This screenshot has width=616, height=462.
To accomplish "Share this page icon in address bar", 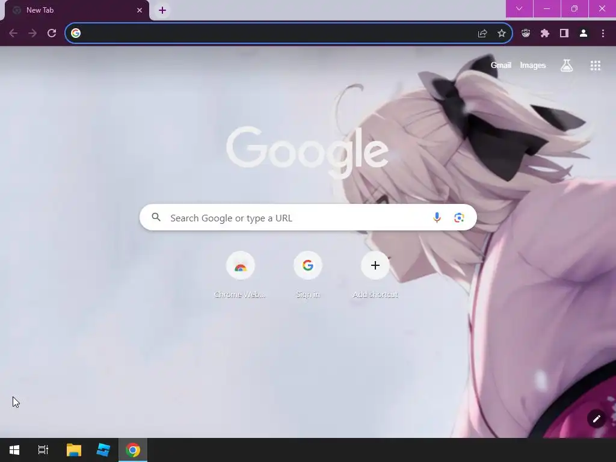I will click(x=482, y=34).
